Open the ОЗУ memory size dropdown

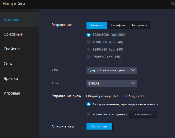[x=111, y=83]
